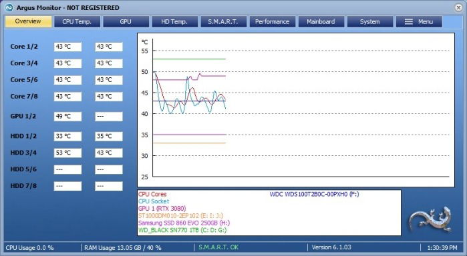467x256 pixels.
Task: Click the HDD 3/4 field showing 53 °C
Action: tap(67, 153)
